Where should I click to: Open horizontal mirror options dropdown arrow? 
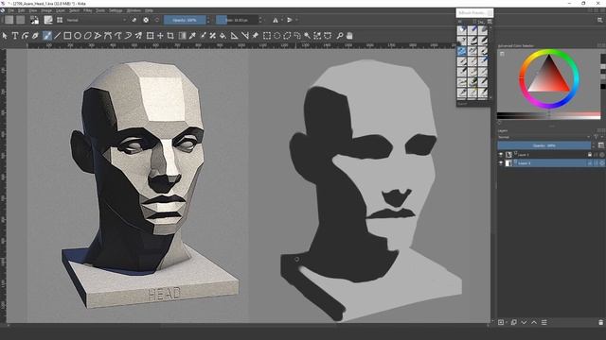coord(282,20)
